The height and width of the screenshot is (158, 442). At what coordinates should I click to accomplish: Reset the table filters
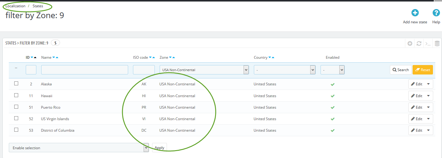click(x=423, y=70)
